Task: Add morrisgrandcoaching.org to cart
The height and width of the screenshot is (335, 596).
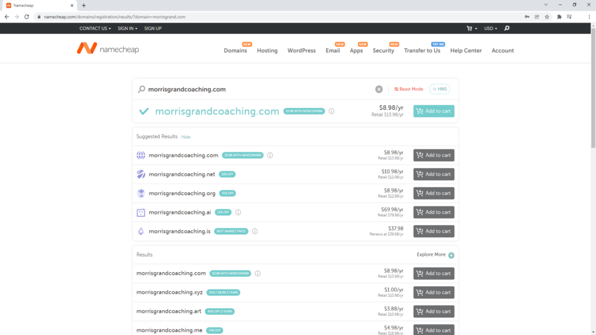Action: (x=434, y=193)
